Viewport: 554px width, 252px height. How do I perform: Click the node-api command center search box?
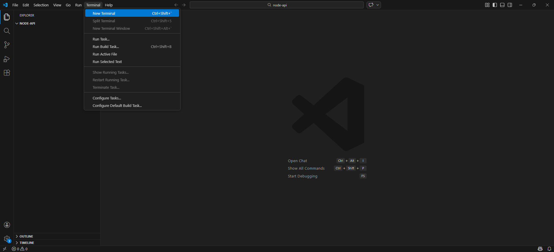click(276, 5)
